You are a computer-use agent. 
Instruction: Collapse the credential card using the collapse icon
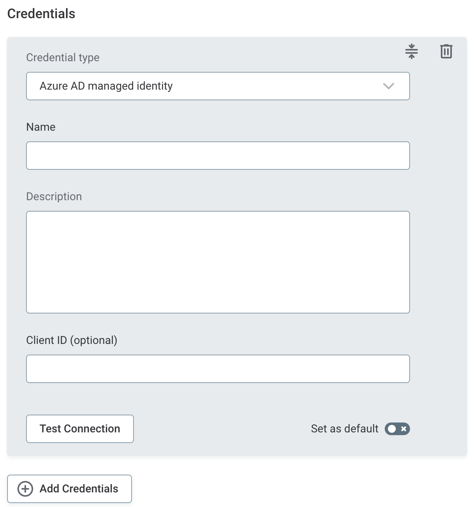click(x=411, y=51)
